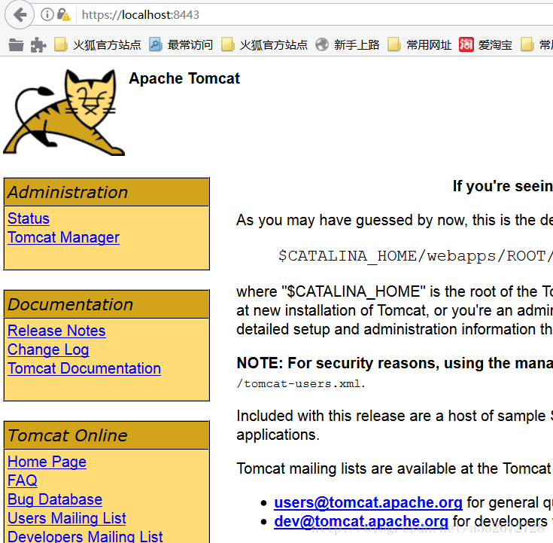Open the 最常访问 bookmark
553x543 pixels.
pyautogui.click(x=181, y=45)
